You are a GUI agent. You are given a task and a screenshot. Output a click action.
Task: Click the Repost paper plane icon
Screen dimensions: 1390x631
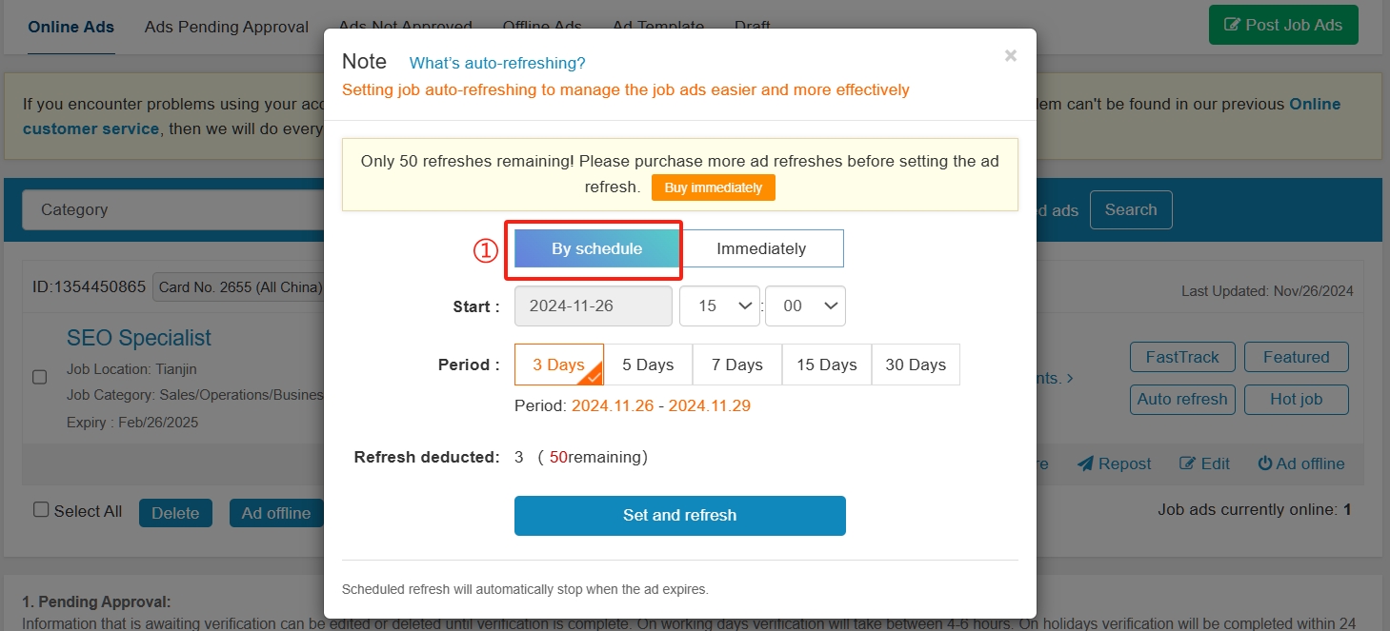pyautogui.click(x=1085, y=463)
